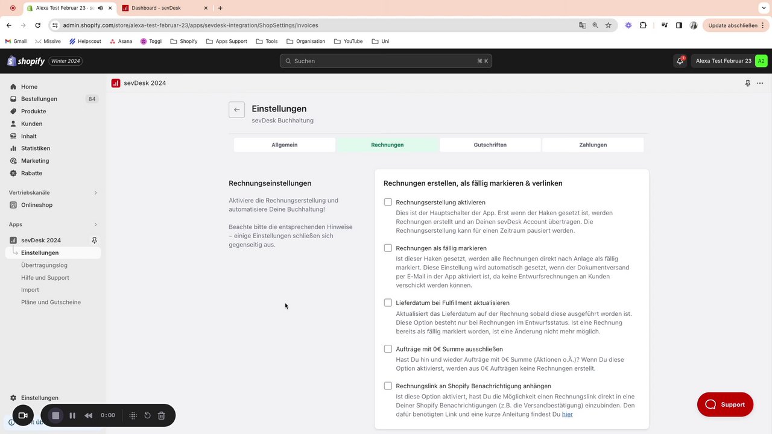Click the Suchen search field
This screenshot has height=434, width=772.
(x=386, y=61)
